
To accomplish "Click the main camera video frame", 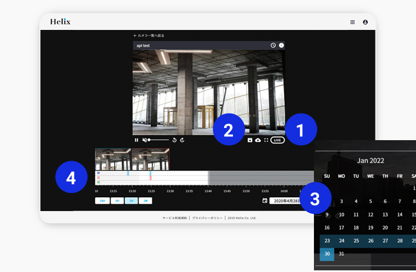I will point(209,93).
